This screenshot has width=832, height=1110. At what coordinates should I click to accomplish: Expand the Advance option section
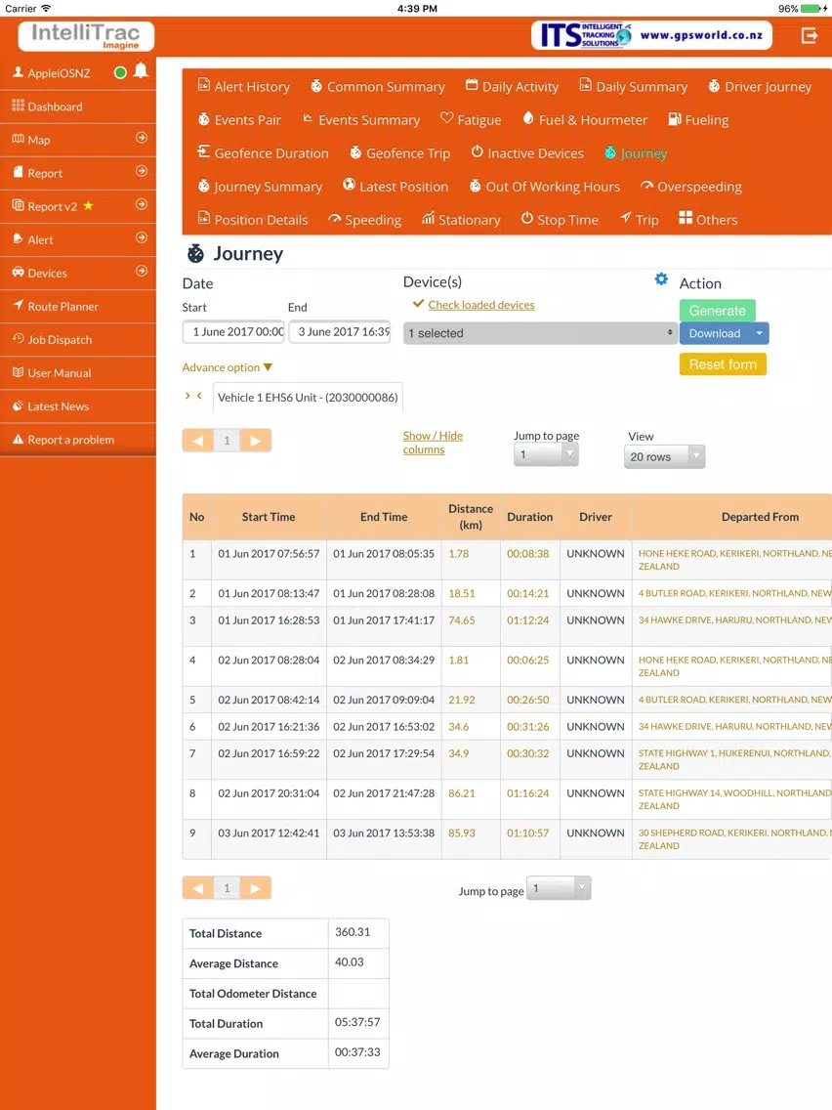[228, 367]
